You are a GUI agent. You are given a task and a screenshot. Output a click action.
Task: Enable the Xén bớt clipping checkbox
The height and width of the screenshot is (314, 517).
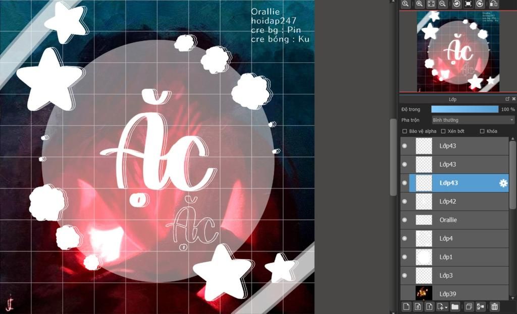tap(443, 131)
